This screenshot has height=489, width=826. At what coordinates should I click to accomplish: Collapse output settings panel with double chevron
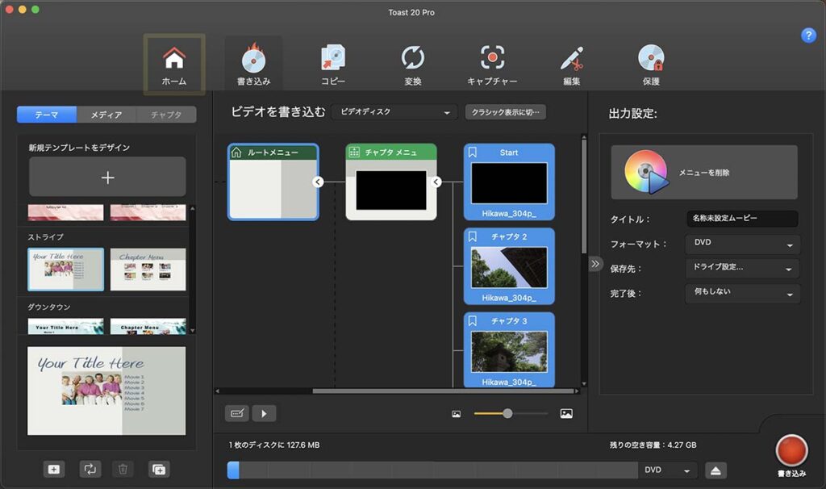pyautogui.click(x=595, y=263)
